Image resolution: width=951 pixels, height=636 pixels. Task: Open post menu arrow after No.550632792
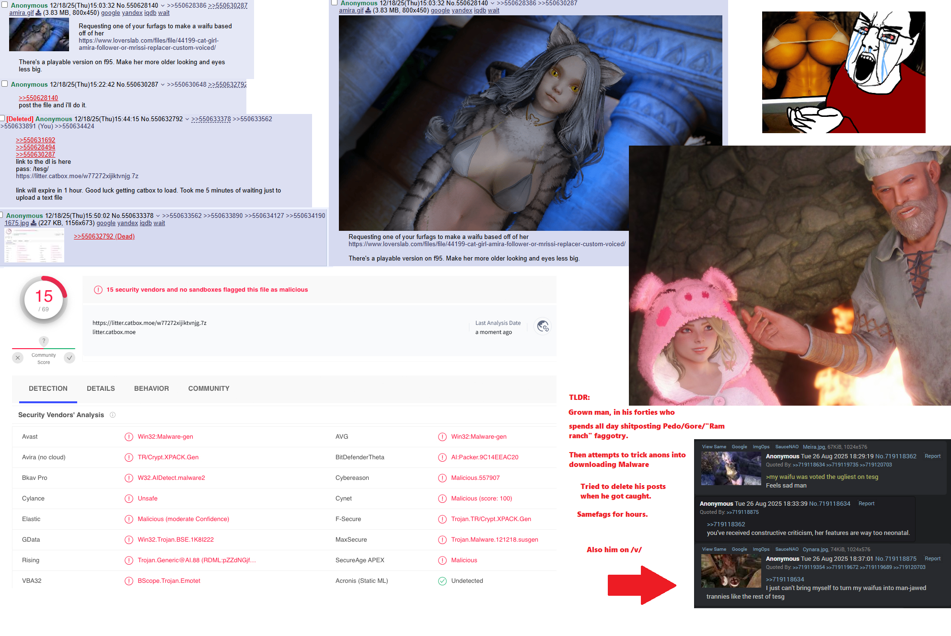click(x=187, y=119)
